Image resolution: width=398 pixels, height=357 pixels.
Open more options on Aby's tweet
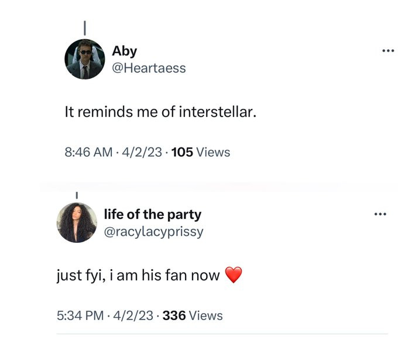(388, 51)
